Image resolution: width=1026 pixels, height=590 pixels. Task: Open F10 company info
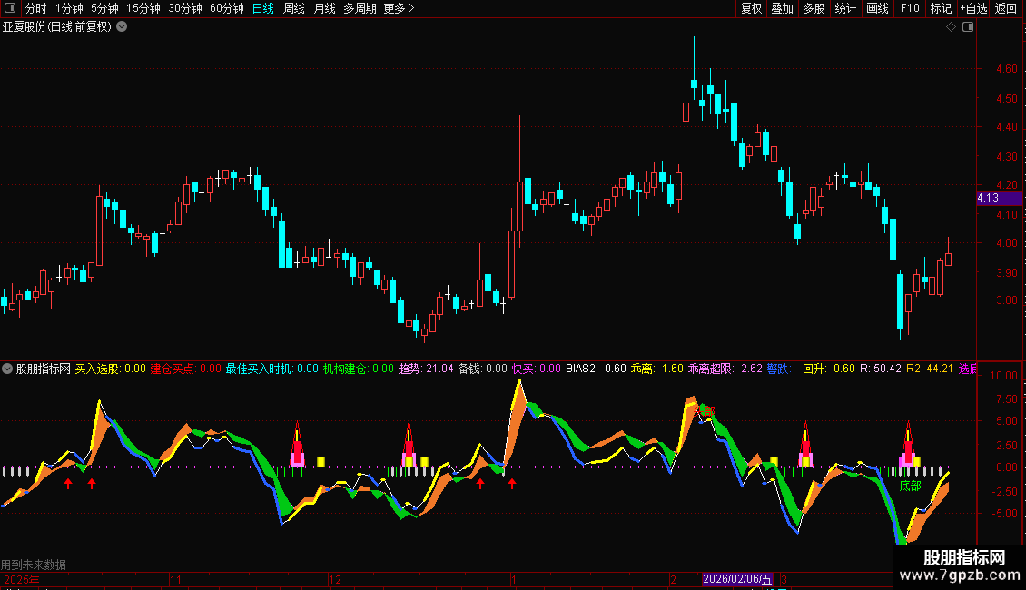pos(910,8)
